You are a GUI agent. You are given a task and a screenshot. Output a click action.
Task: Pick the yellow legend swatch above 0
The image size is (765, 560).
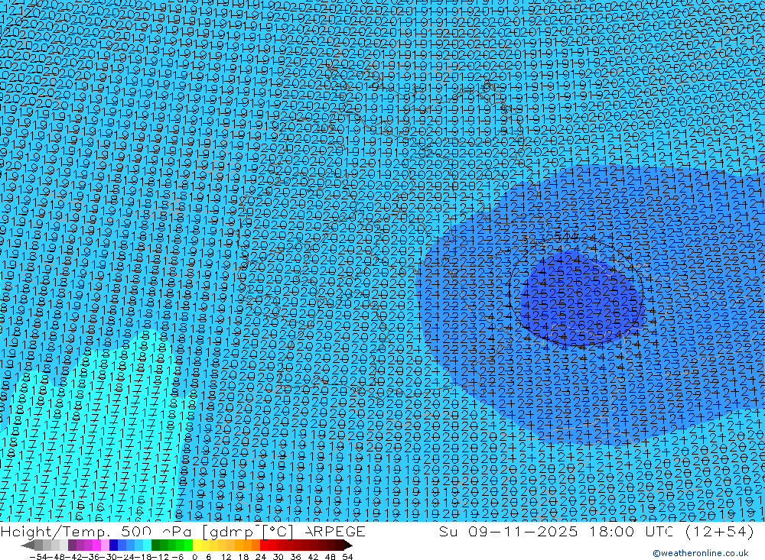tap(197, 545)
